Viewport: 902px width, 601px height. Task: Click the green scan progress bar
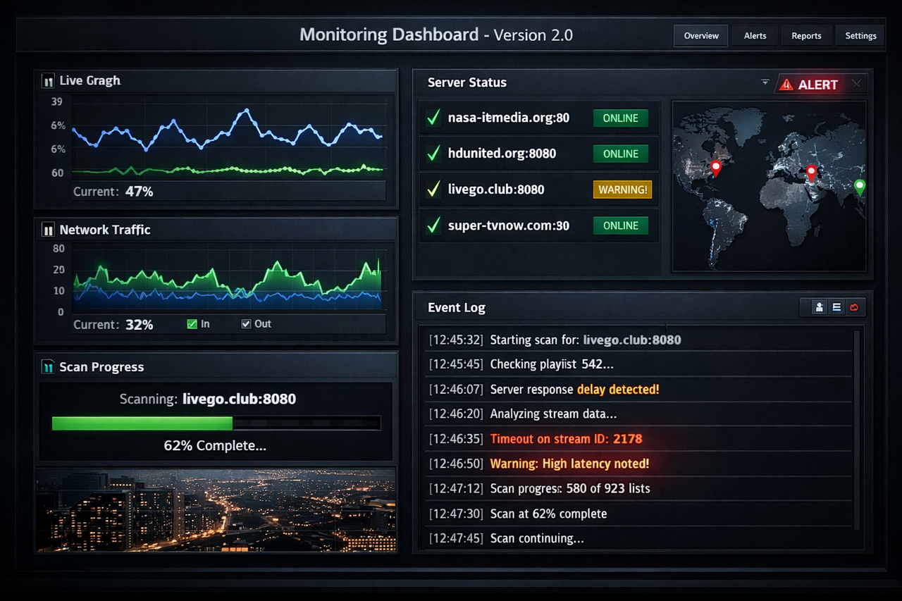pyautogui.click(x=142, y=423)
